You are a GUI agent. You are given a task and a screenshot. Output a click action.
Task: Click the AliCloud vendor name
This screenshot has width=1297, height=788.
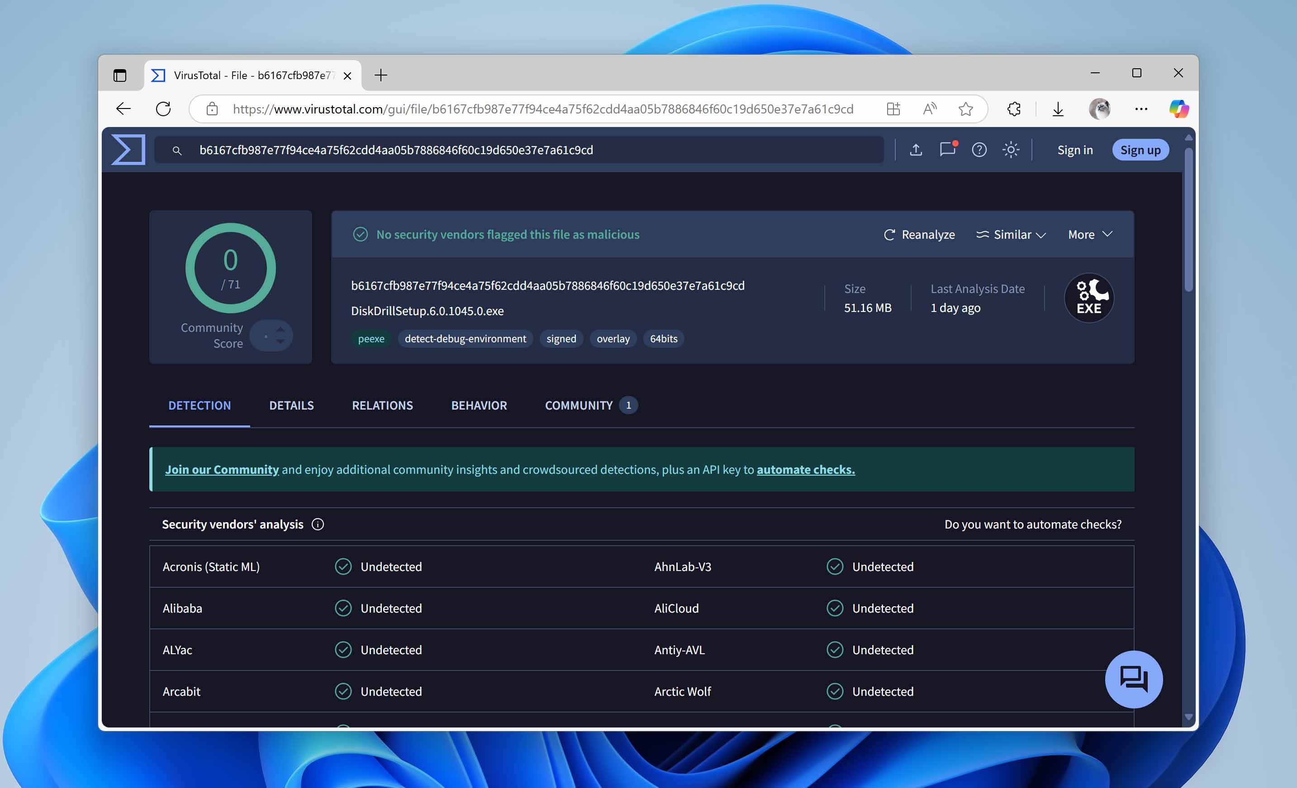point(676,608)
